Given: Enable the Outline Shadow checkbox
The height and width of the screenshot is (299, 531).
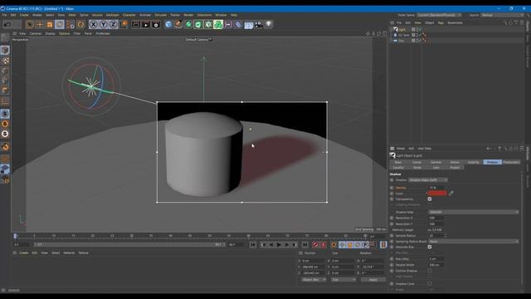Looking at the screenshot, I should (x=430, y=271).
